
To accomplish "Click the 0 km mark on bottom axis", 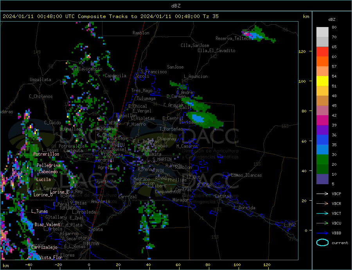I will 89,265.
